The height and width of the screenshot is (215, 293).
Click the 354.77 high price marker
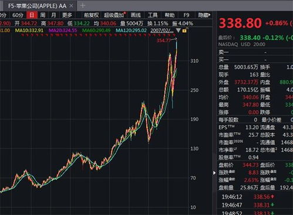(x=164, y=40)
